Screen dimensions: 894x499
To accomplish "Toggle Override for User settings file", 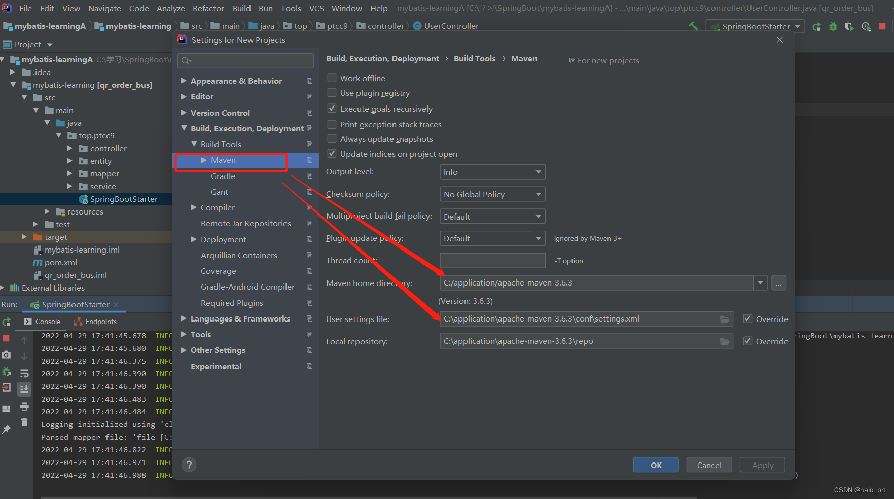I will [x=747, y=318].
